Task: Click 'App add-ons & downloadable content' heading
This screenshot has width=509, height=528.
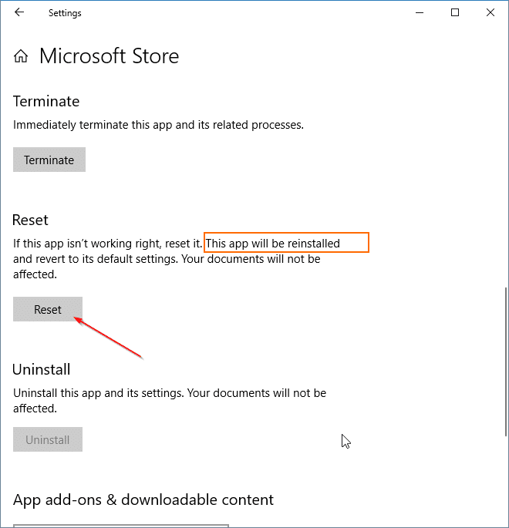Action: (143, 499)
